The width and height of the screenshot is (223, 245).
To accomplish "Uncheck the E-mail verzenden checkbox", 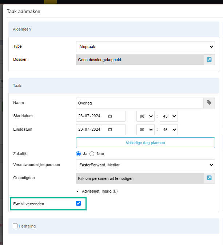I will (x=78, y=203).
